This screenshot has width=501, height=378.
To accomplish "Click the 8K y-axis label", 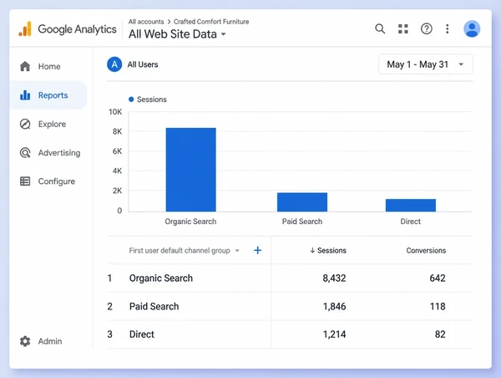I will click(x=117, y=131).
